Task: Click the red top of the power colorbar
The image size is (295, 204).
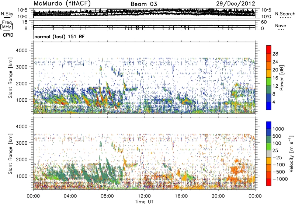Action: [269, 49]
